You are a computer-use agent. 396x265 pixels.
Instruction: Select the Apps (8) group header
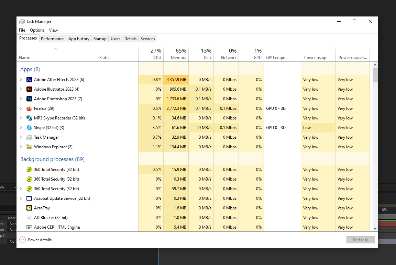click(x=30, y=69)
